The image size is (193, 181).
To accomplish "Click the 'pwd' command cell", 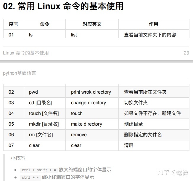I will pos(45,92).
